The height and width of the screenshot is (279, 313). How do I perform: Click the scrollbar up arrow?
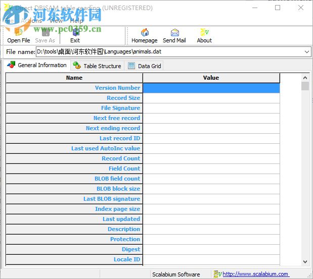(x=305, y=78)
